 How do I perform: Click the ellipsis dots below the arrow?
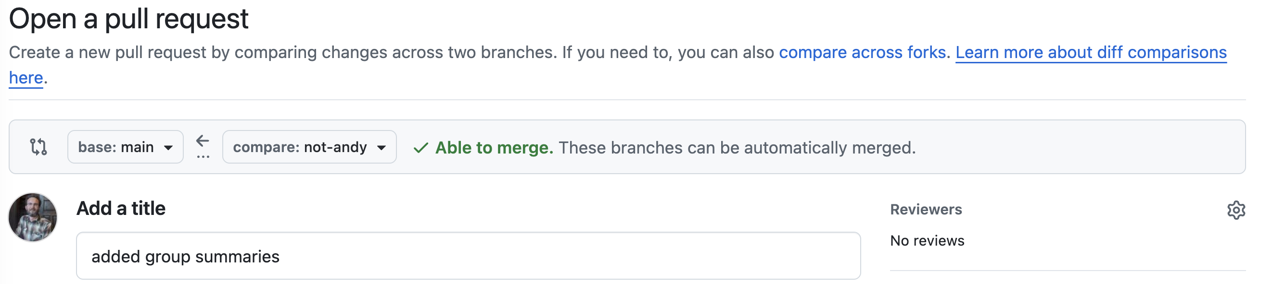pos(203,157)
